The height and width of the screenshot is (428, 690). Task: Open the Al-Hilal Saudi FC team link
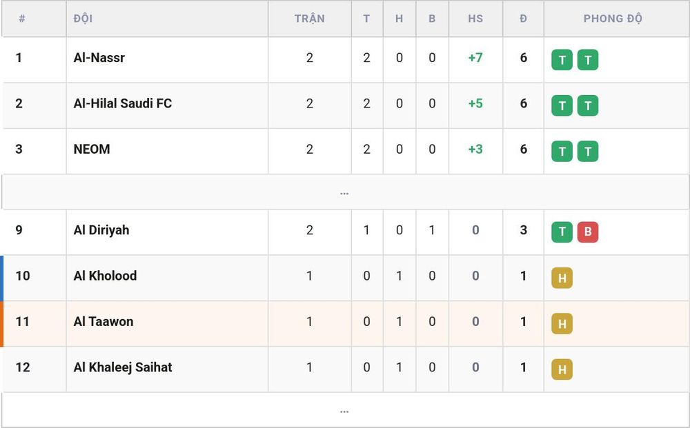[123, 103]
